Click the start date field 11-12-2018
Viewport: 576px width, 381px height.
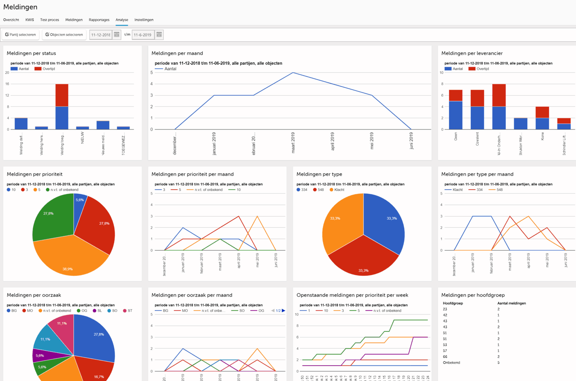coord(101,35)
